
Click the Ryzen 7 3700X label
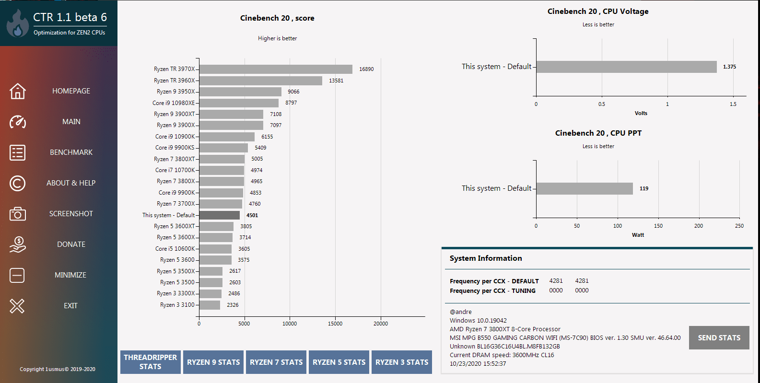pos(175,204)
